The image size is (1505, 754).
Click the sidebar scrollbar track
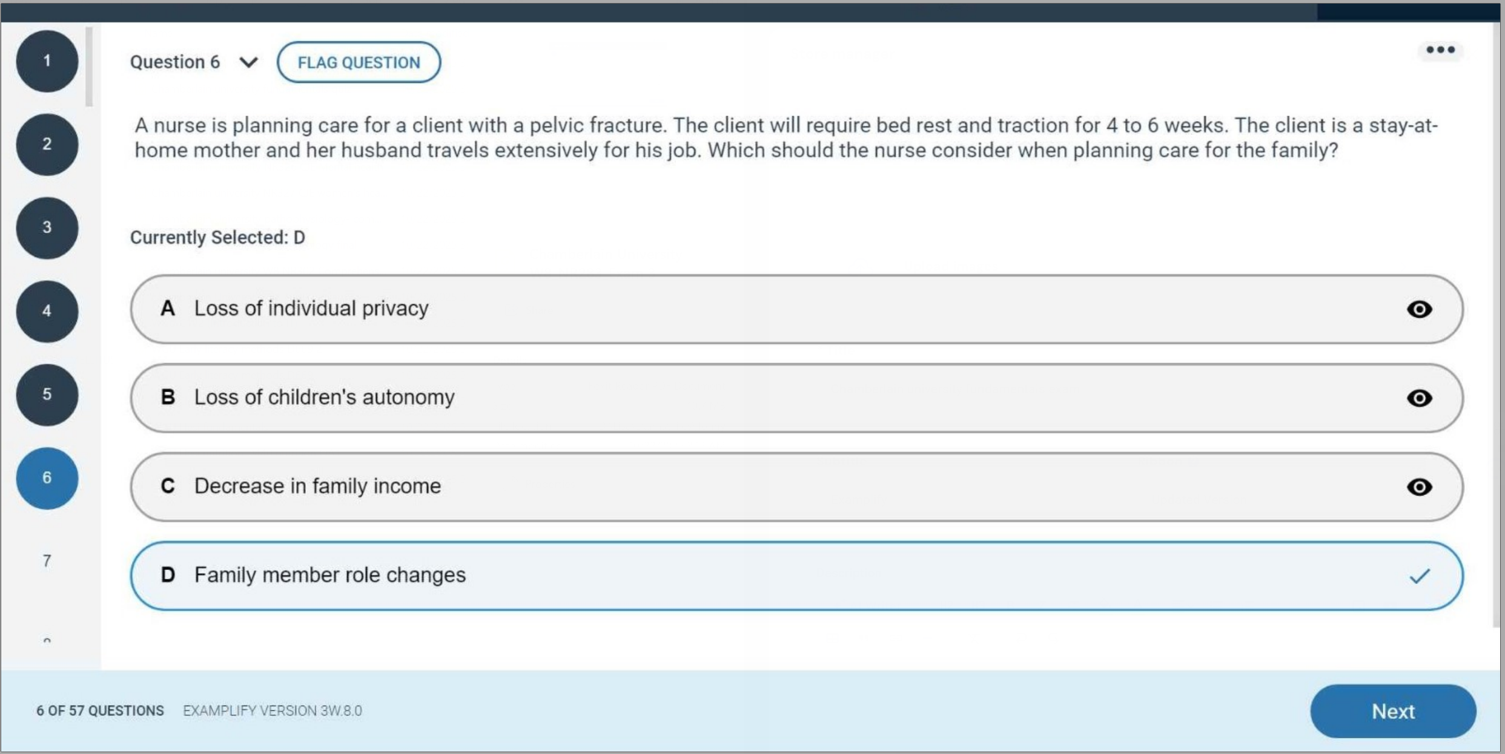[88, 67]
